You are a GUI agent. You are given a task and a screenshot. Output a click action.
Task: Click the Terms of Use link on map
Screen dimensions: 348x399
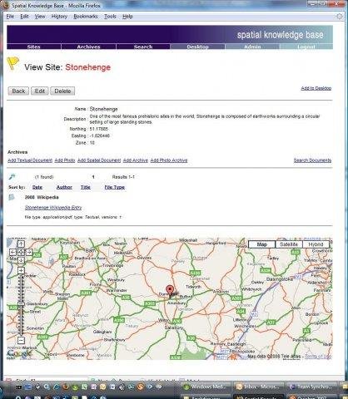(318, 357)
